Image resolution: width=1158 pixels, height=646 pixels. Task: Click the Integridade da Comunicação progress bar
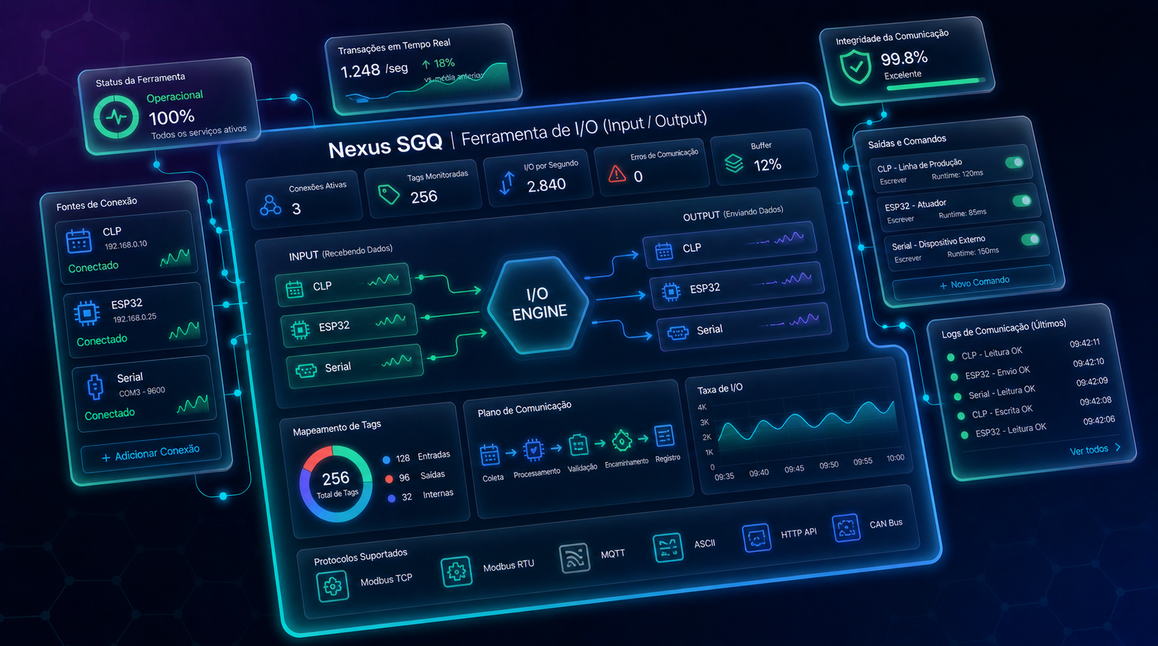click(936, 84)
